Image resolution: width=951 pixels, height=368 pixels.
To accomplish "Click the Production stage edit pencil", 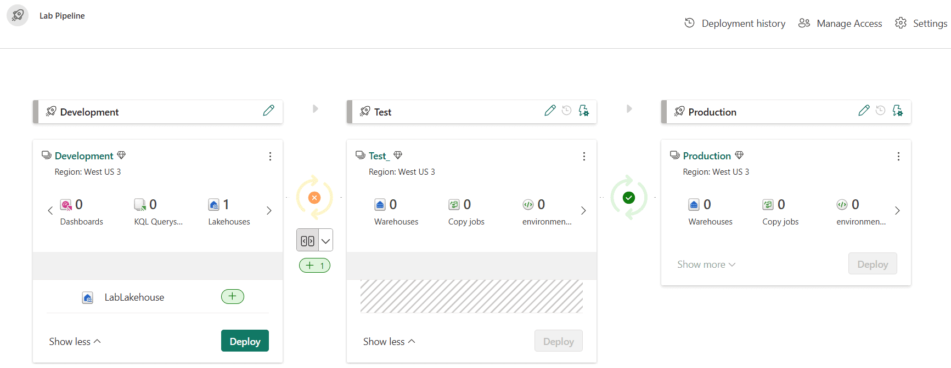I will 864,111.
